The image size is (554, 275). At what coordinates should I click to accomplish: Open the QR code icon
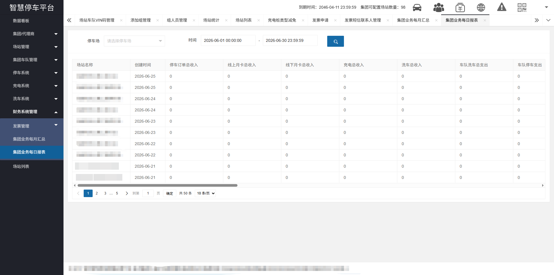[x=522, y=8]
